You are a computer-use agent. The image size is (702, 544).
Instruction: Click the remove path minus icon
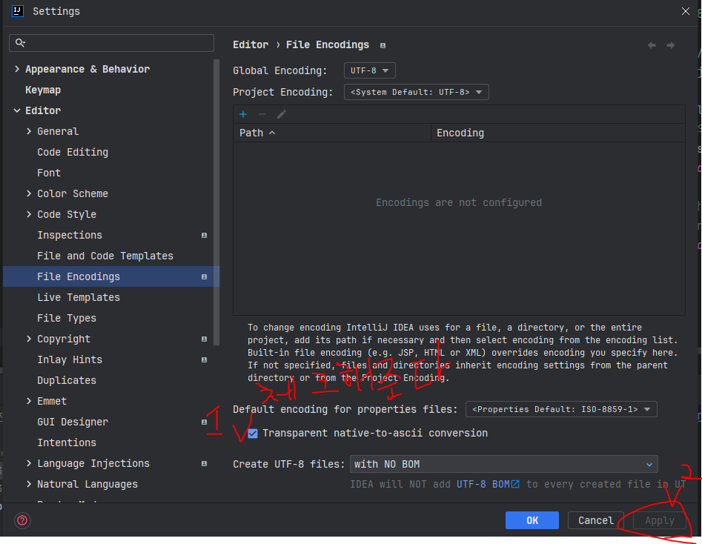(x=262, y=115)
